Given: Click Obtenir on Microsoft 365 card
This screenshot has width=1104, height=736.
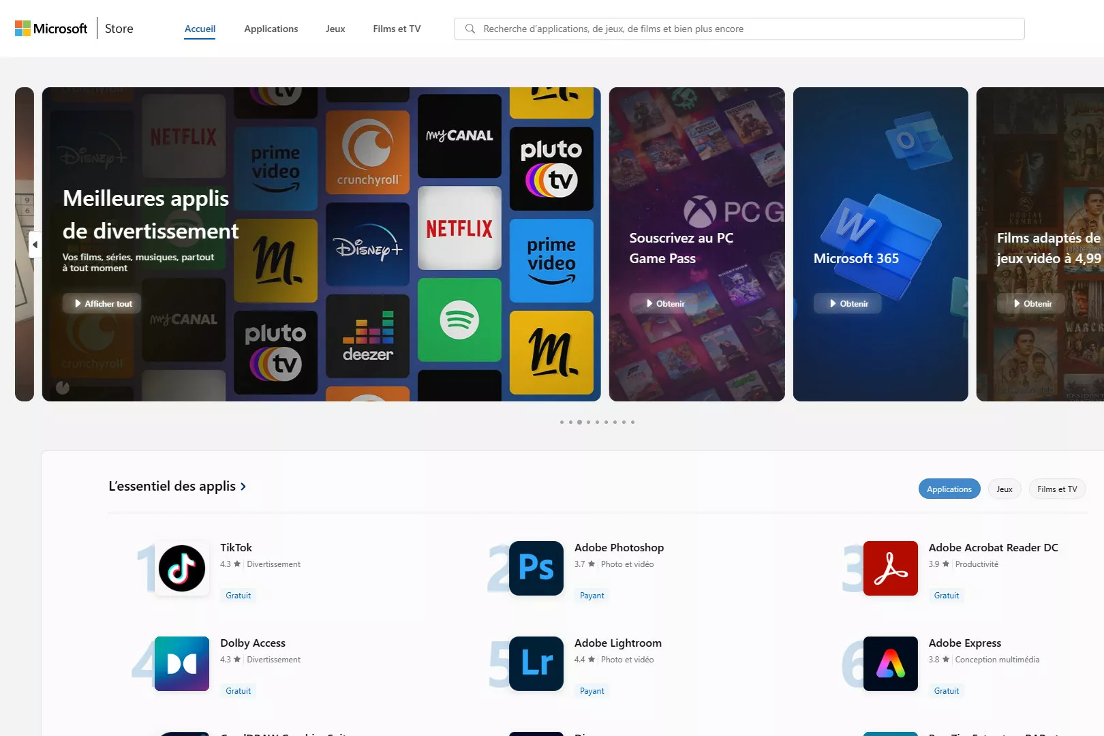Looking at the screenshot, I should (848, 304).
